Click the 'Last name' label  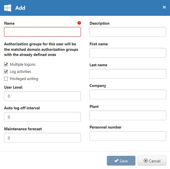click(x=98, y=65)
